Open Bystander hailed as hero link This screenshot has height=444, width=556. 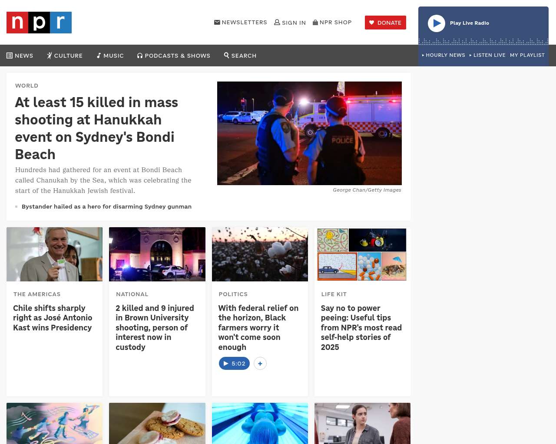(106, 206)
